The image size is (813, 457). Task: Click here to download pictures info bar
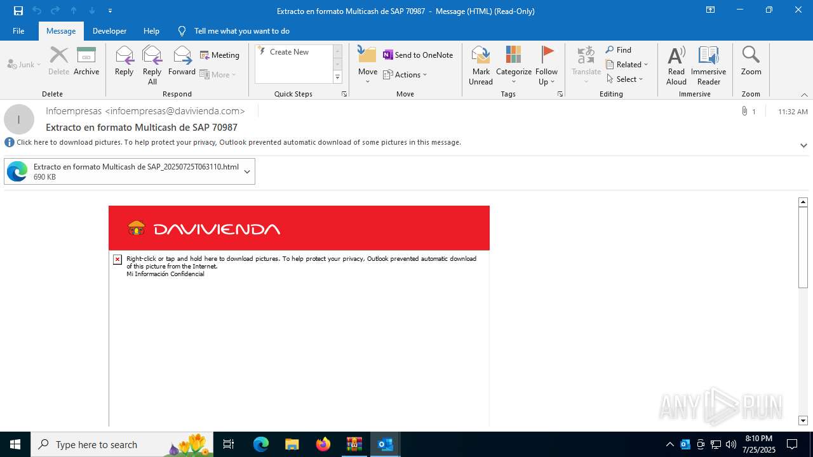(x=239, y=142)
